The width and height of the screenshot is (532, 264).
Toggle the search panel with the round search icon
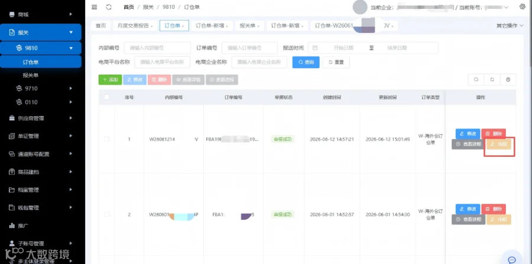[x=476, y=80]
